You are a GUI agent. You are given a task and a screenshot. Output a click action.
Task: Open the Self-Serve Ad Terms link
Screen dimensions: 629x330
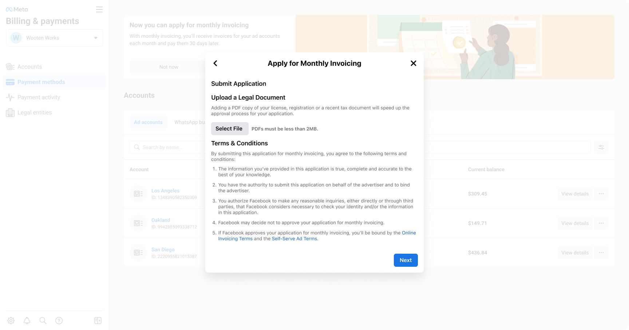tap(294, 239)
